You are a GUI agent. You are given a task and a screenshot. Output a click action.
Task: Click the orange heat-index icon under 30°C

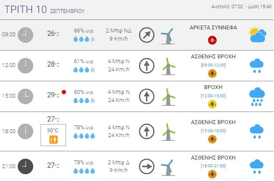(54, 139)
